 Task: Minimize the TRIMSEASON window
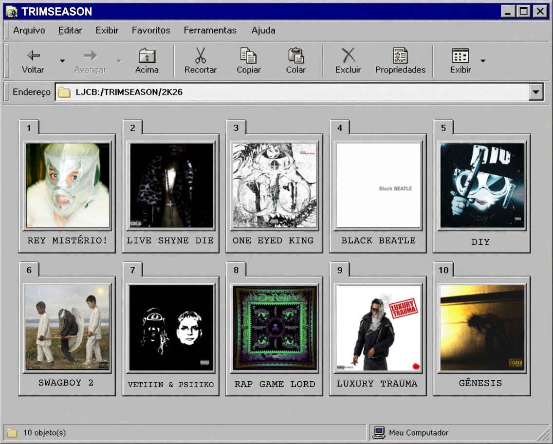(x=508, y=12)
